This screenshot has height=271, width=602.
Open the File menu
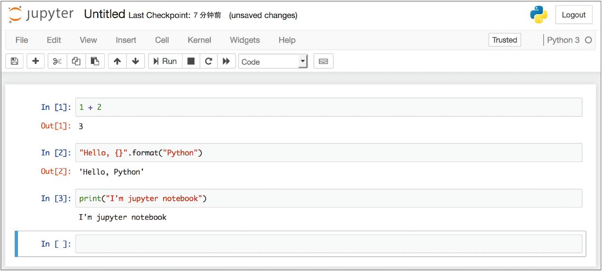click(x=22, y=40)
